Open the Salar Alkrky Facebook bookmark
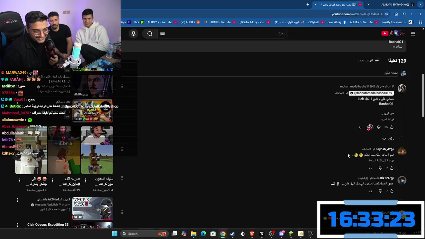 pos(337,22)
